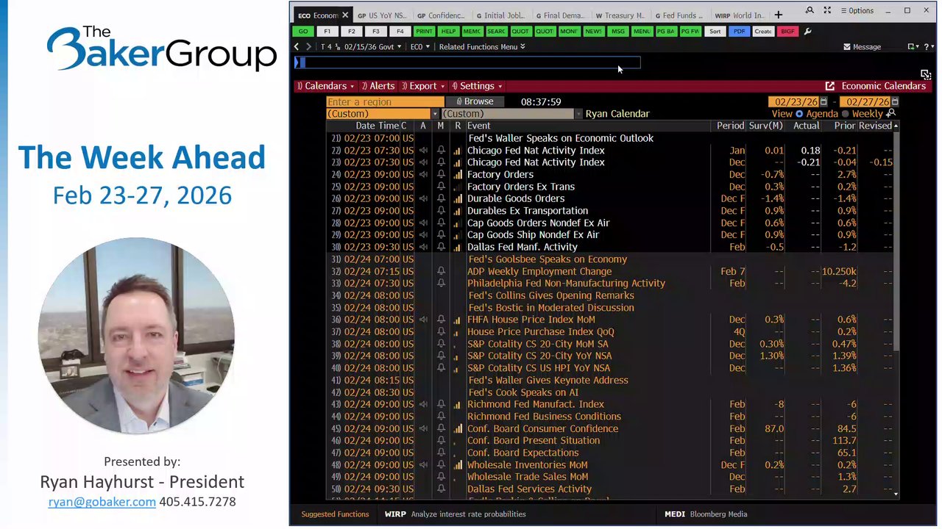Image resolution: width=942 pixels, height=529 pixels.
Task: Switch to the WIRP World In tab
Action: pos(739,15)
